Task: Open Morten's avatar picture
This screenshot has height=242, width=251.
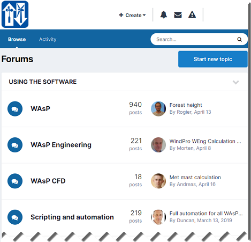Action: (158, 145)
